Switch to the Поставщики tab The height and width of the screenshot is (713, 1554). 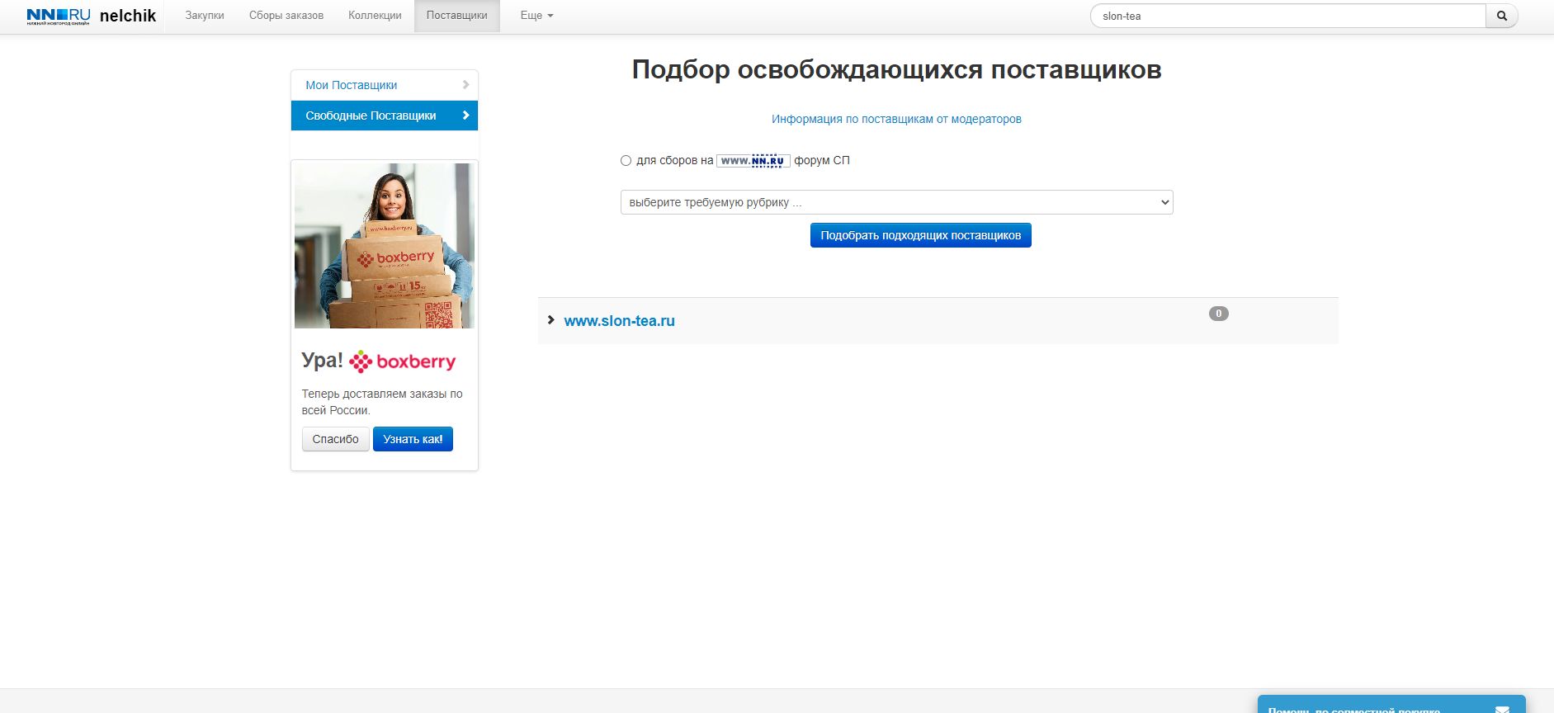pos(456,16)
